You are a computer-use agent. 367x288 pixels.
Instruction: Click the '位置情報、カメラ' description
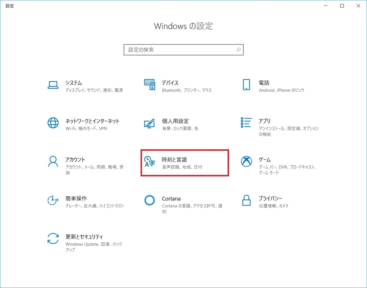[x=273, y=206]
